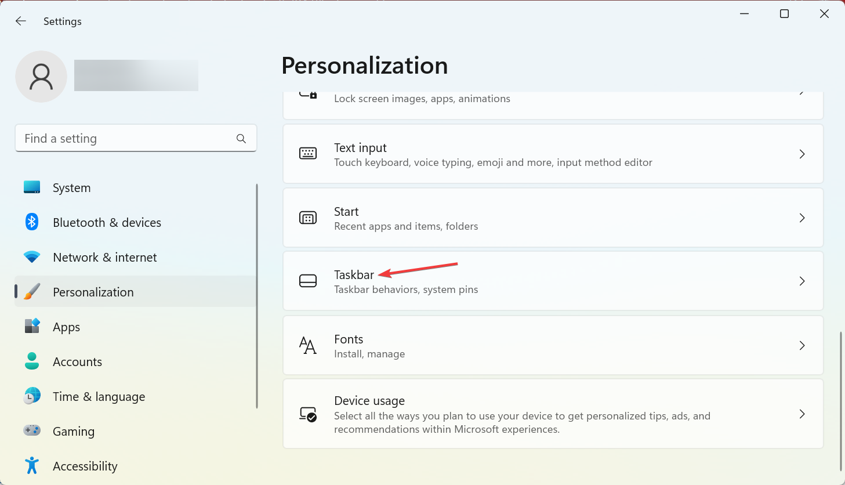The width and height of the screenshot is (845, 485).
Task: Open Gaming settings category
Action: tap(135, 431)
